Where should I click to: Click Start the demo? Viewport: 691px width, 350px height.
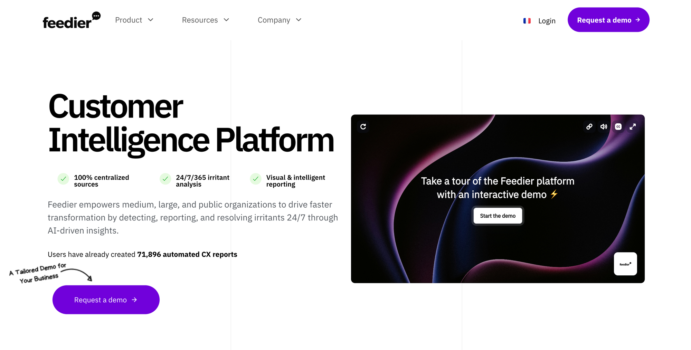point(498,216)
